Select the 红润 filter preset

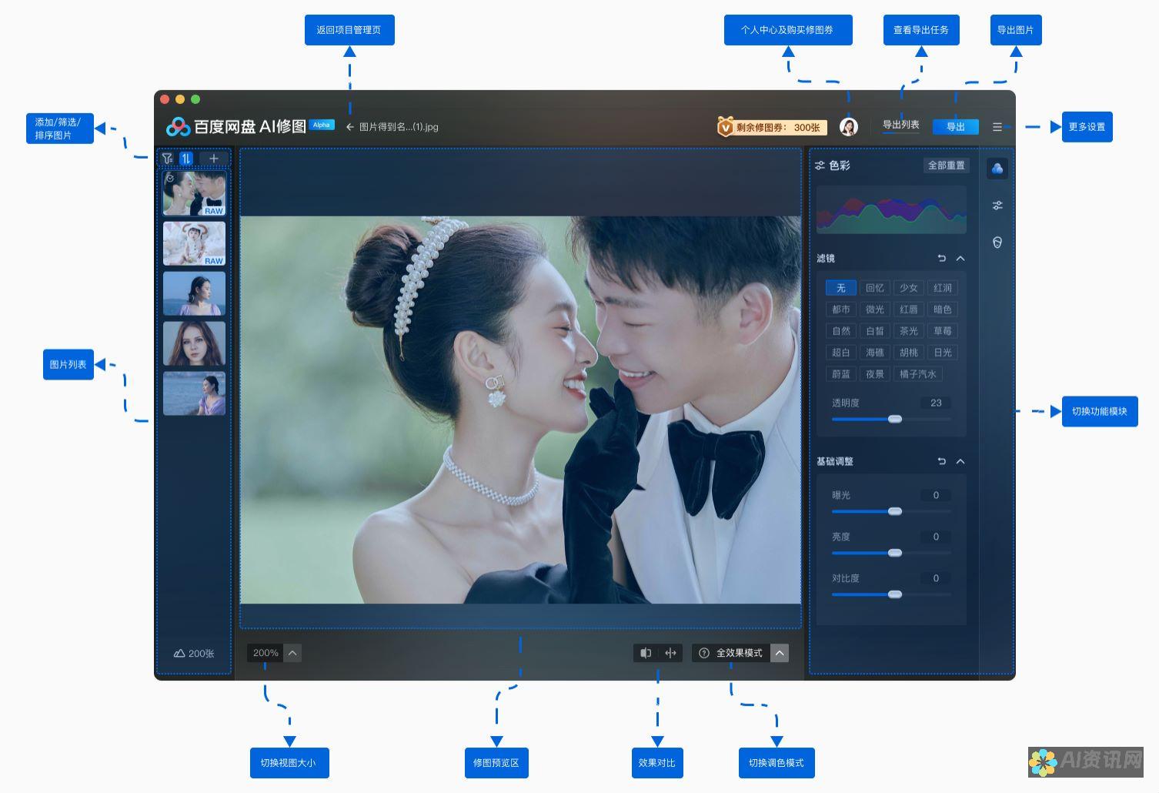tap(943, 288)
